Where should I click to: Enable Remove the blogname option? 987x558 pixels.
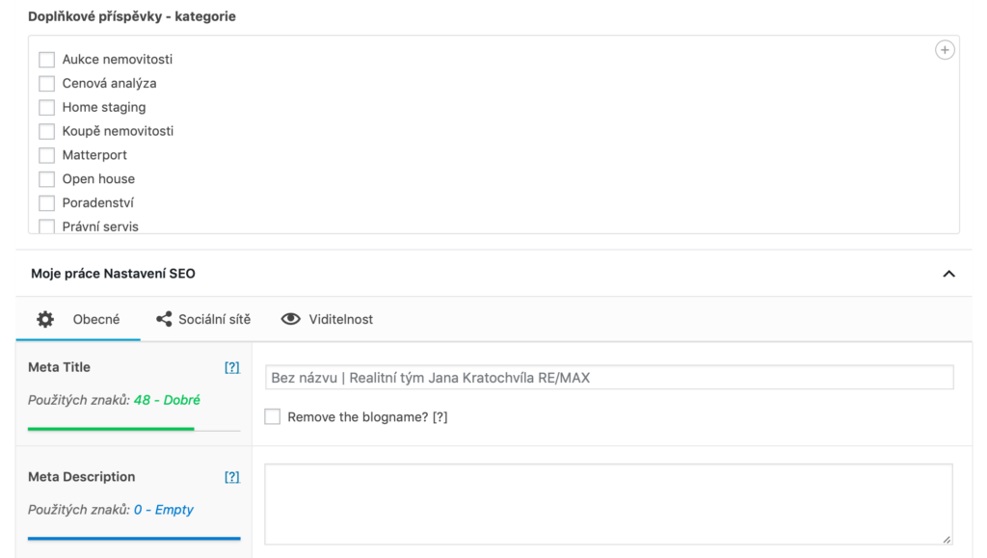click(x=273, y=417)
